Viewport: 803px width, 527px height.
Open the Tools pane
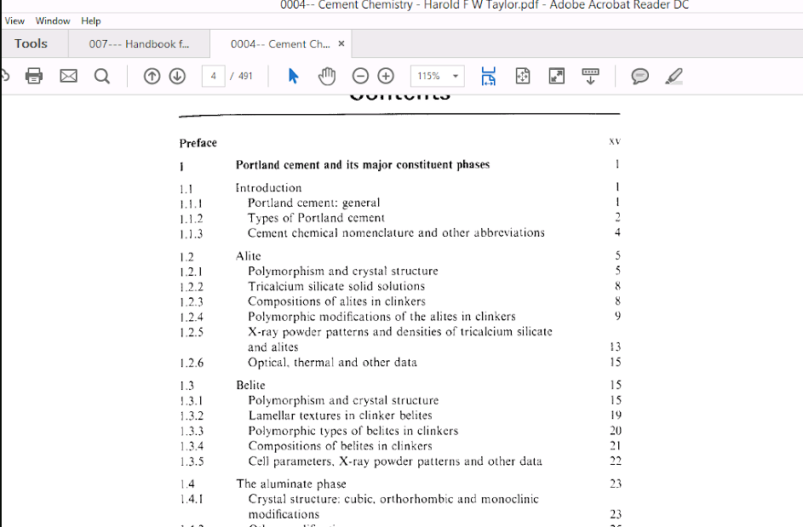tap(31, 44)
